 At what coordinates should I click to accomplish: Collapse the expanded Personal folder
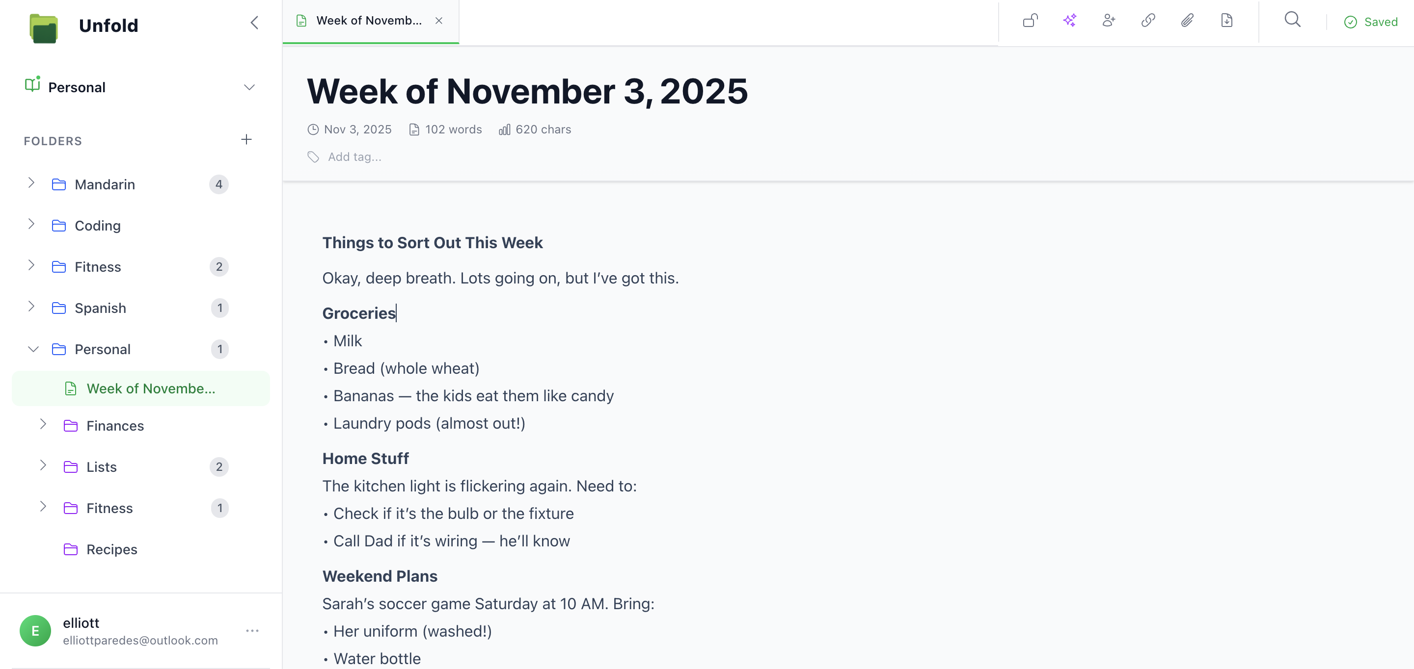point(33,349)
